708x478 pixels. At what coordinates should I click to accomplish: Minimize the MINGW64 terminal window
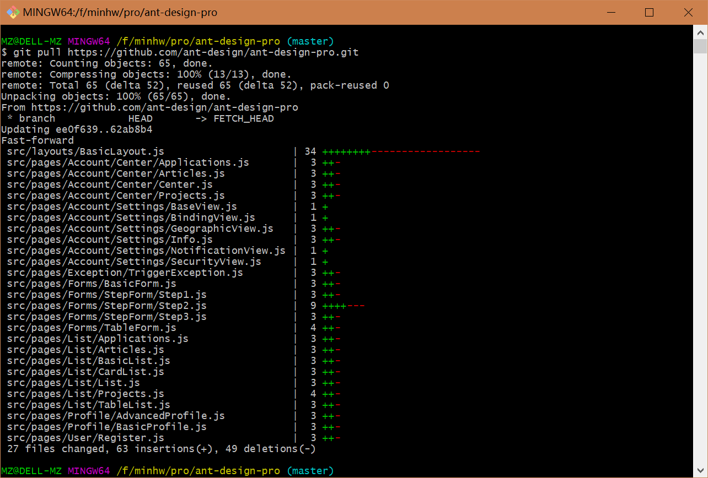coord(611,12)
